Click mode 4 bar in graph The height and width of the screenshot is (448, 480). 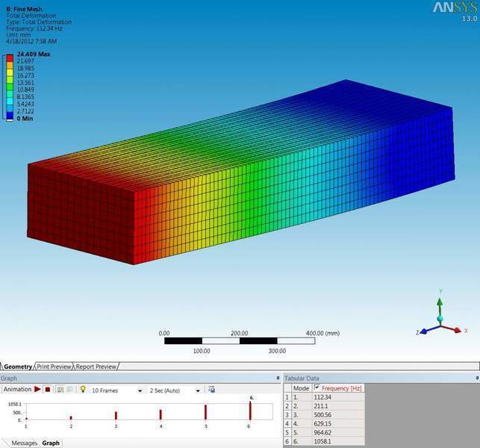pyautogui.click(x=160, y=414)
